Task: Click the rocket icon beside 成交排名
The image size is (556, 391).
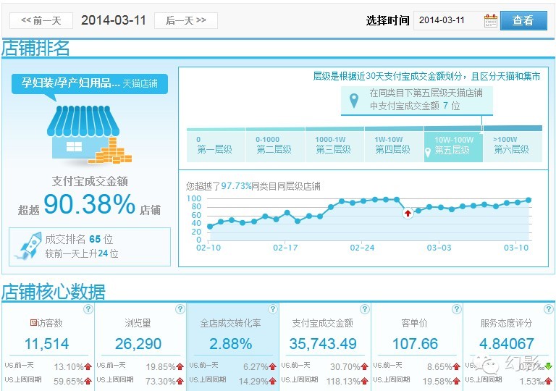Action: click(x=29, y=245)
